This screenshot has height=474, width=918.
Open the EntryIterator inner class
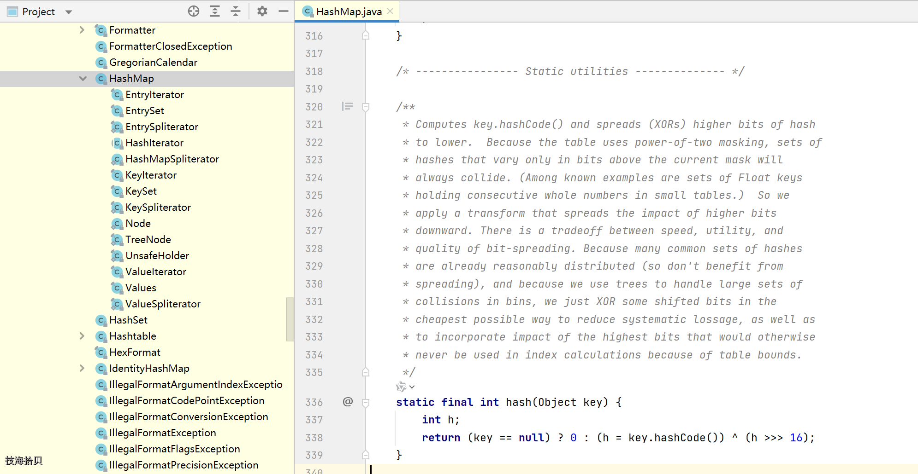tap(154, 94)
